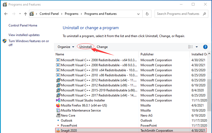The width and height of the screenshot is (212, 133).
Task: Open Control Panel Home link
Action: pos(23,25)
